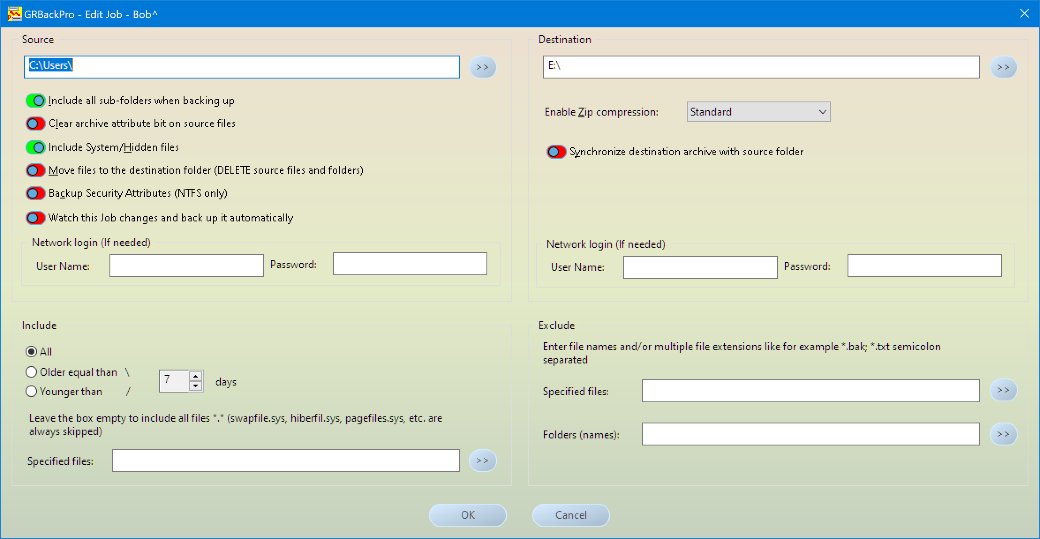Select the Younger than radio option
Image resolution: width=1040 pixels, height=539 pixels.
[31, 392]
